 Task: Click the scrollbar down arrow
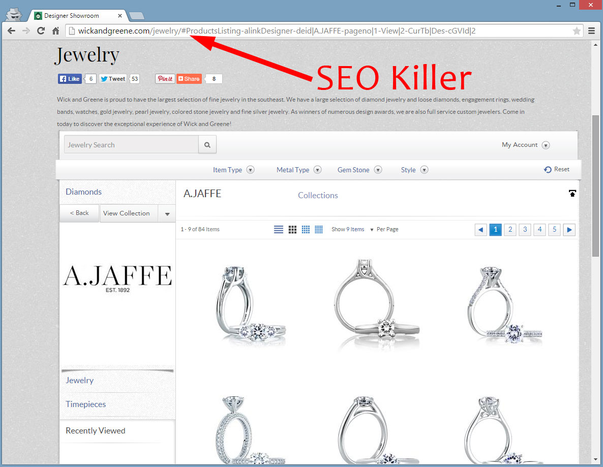pos(596,460)
